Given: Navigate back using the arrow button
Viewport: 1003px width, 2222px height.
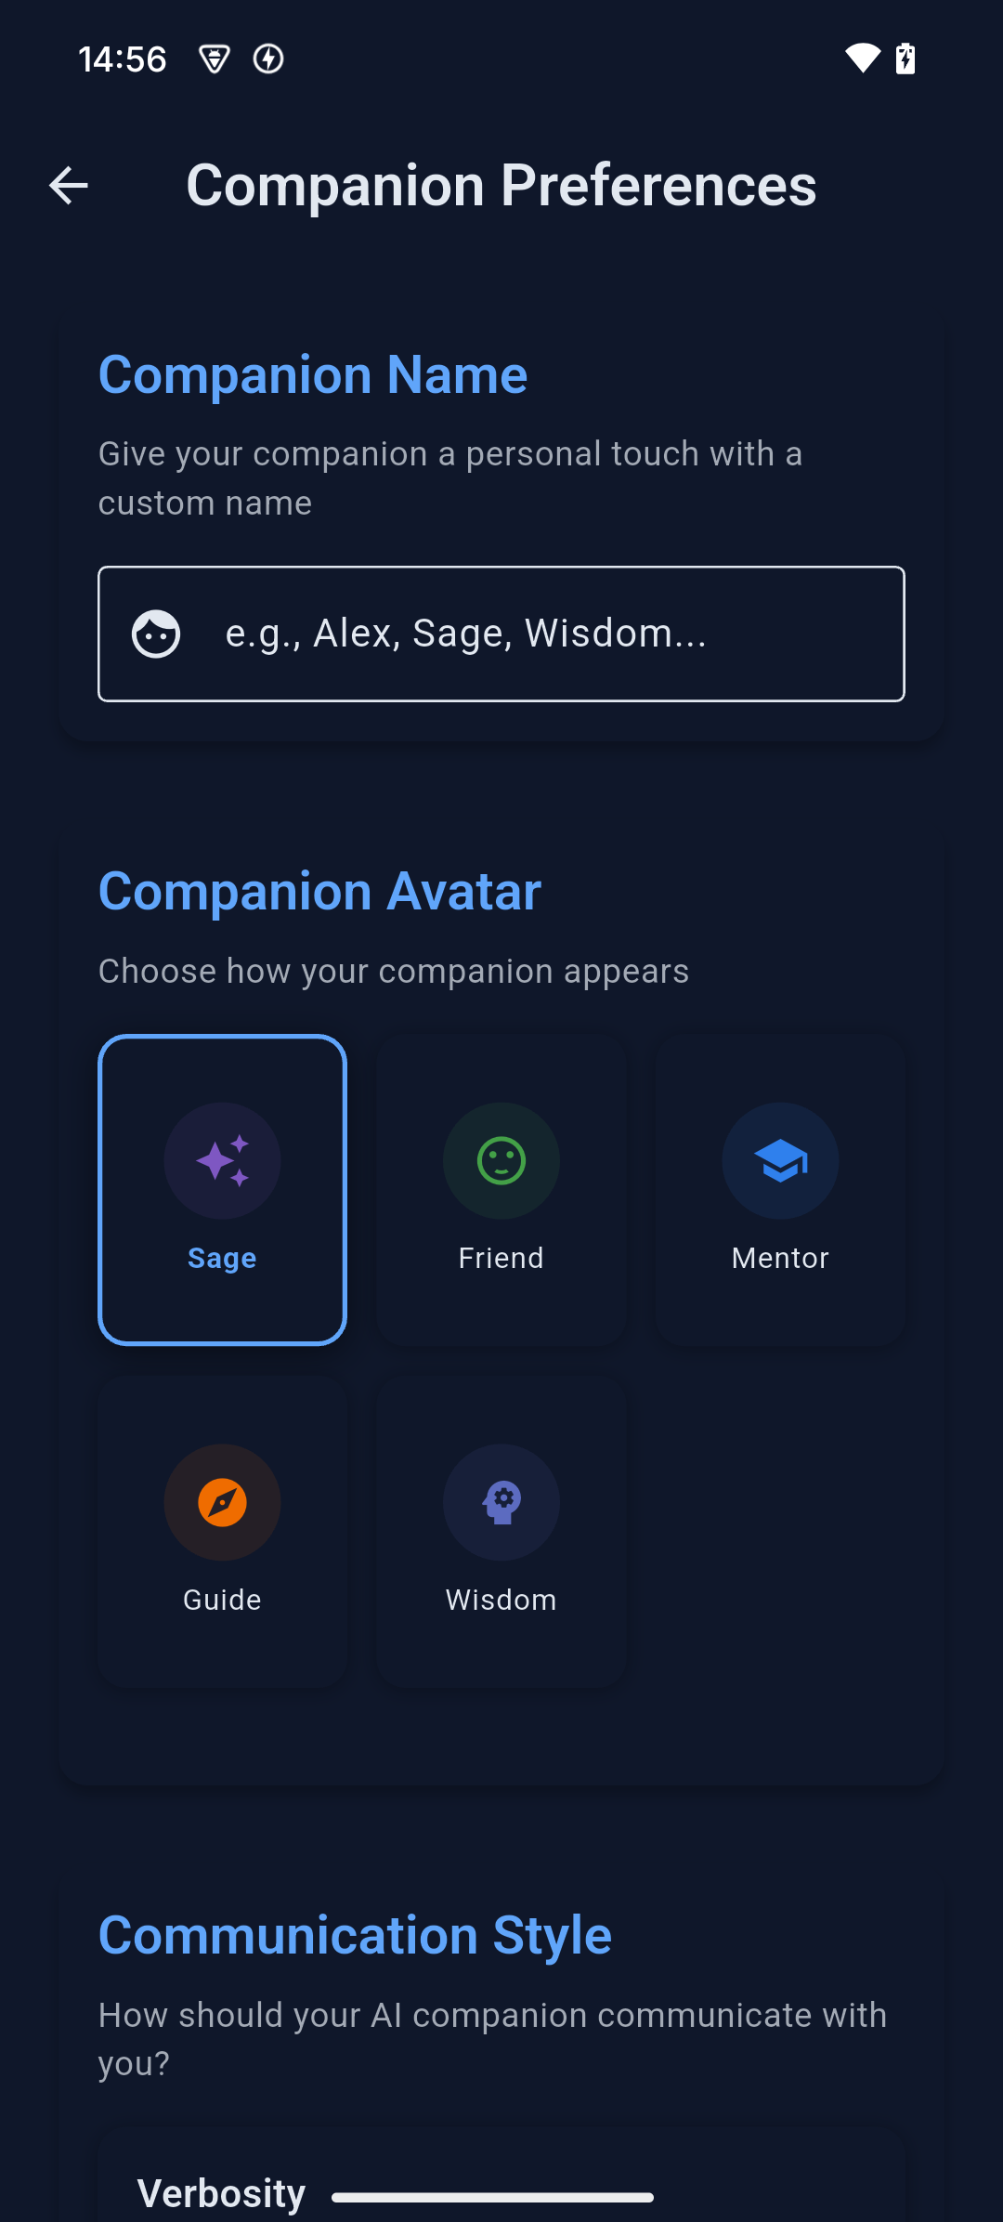Looking at the screenshot, I should [68, 185].
